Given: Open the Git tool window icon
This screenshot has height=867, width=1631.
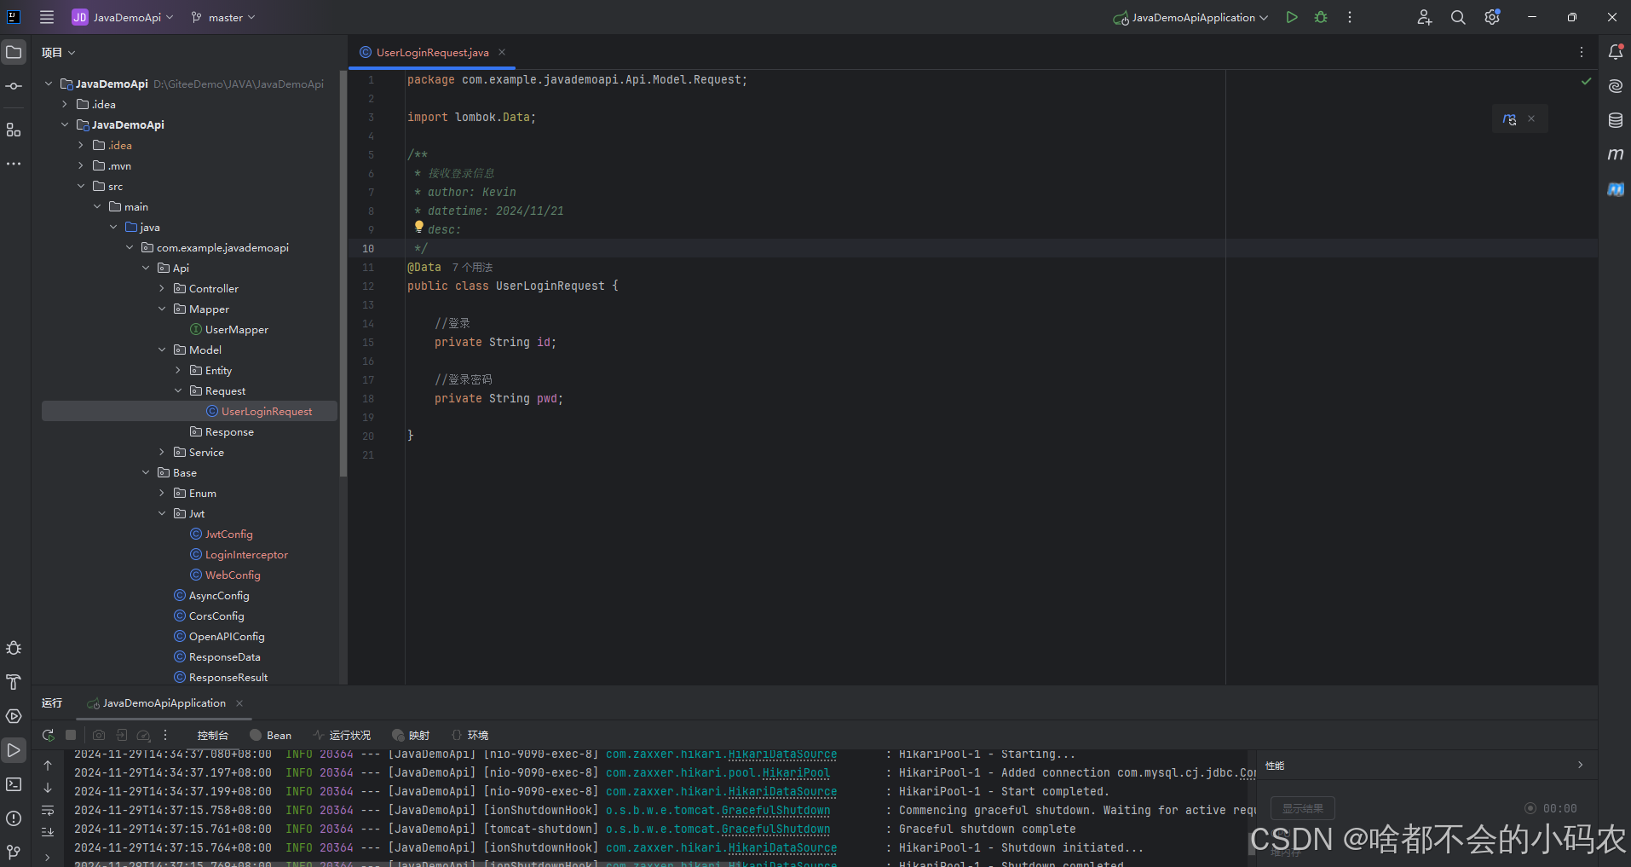Looking at the screenshot, I should tap(14, 852).
